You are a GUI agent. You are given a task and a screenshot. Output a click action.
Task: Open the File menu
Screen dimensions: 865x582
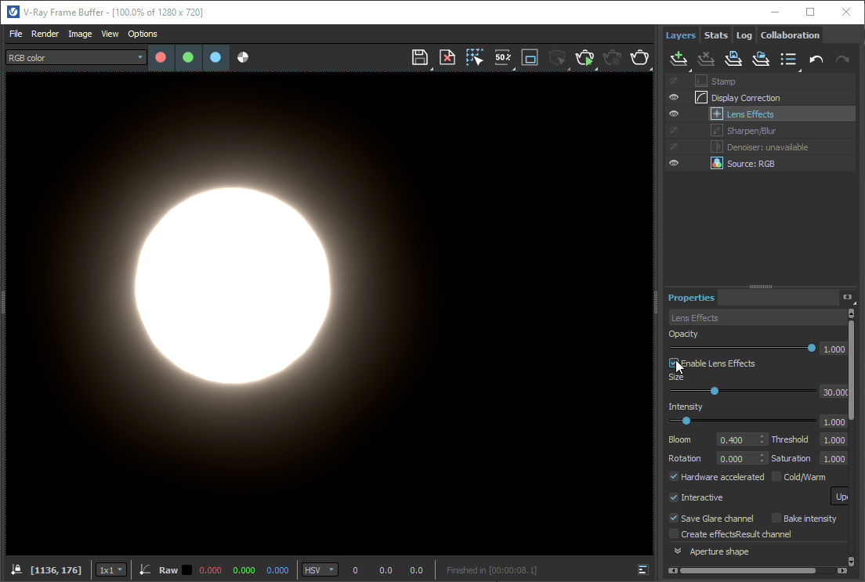click(16, 34)
